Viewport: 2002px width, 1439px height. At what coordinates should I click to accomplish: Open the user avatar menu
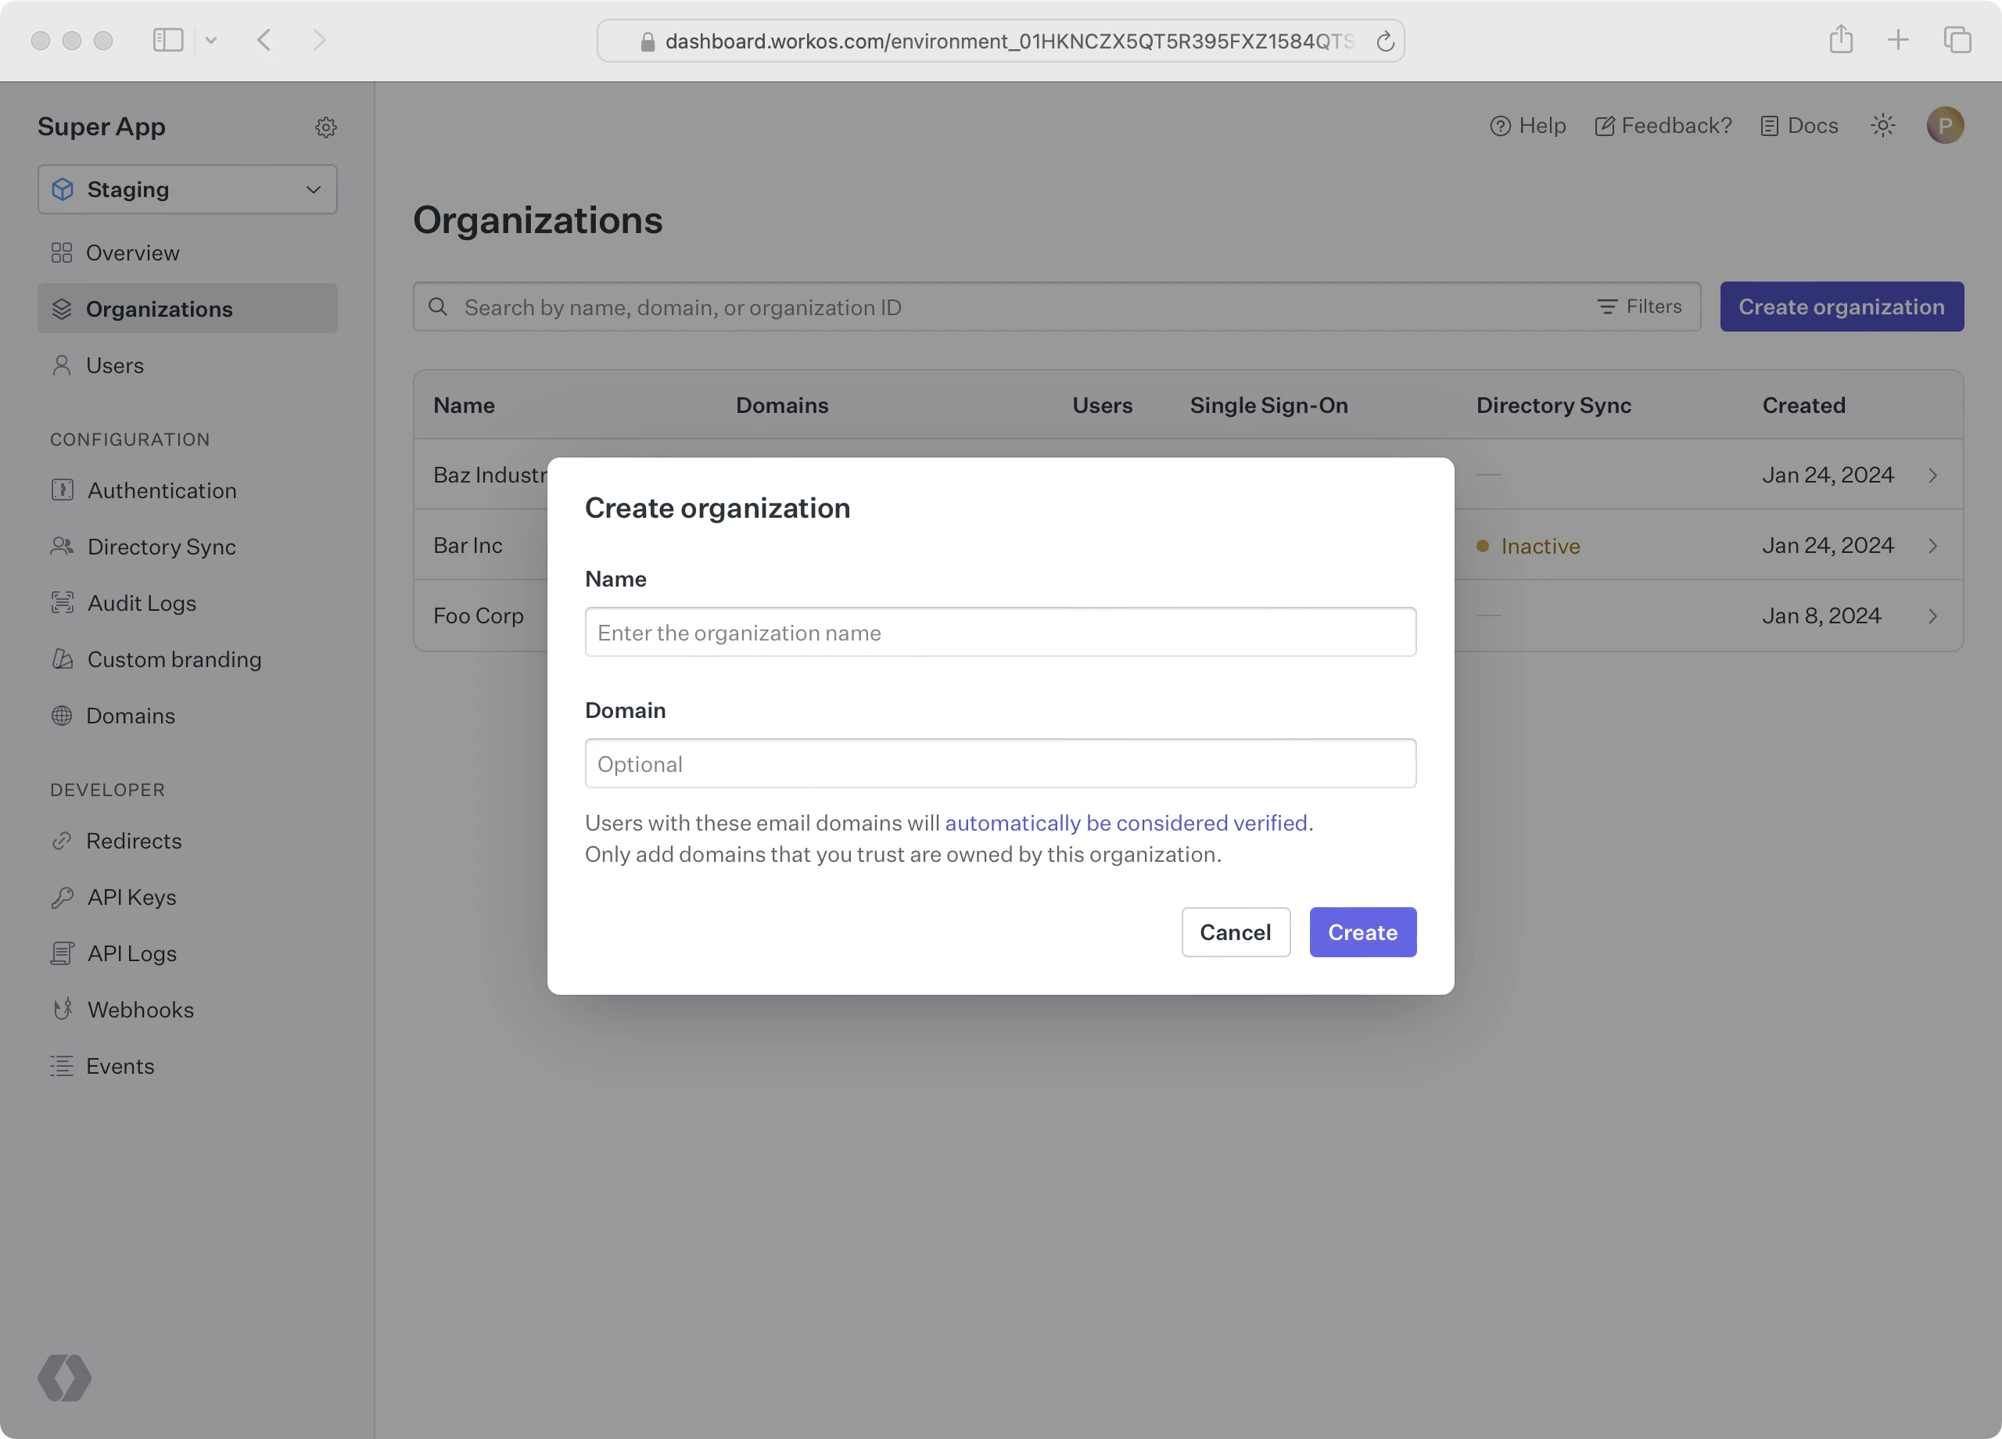[x=1945, y=125]
